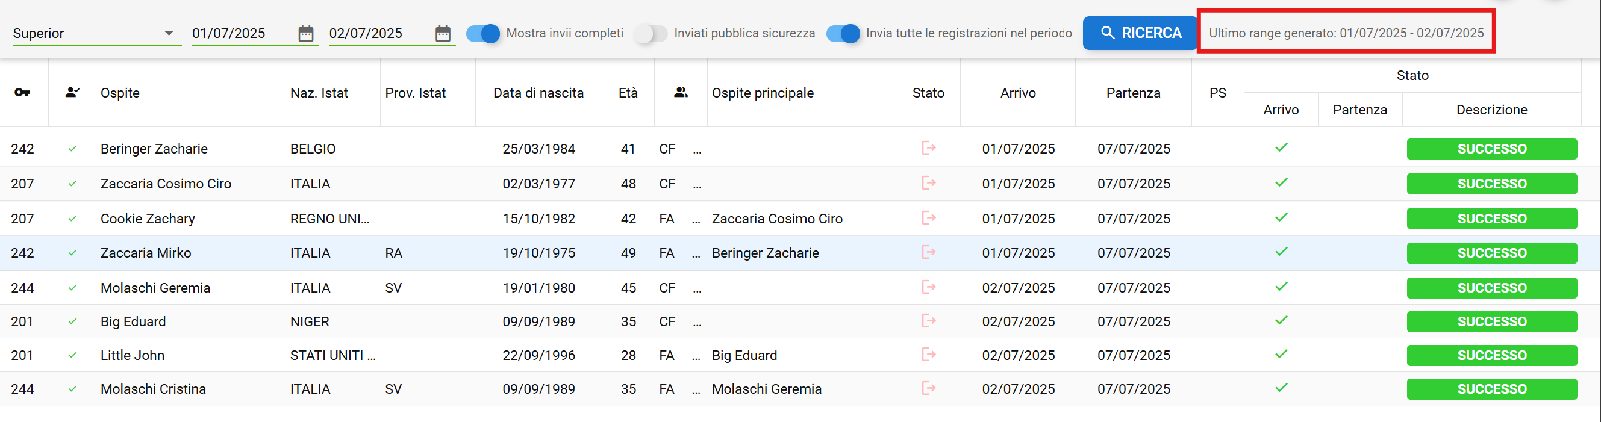1601x422 pixels.
Task: Disable Invia tutte le registrazioni nel periodo
Action: pyautogui.click(x=843, y=34)
